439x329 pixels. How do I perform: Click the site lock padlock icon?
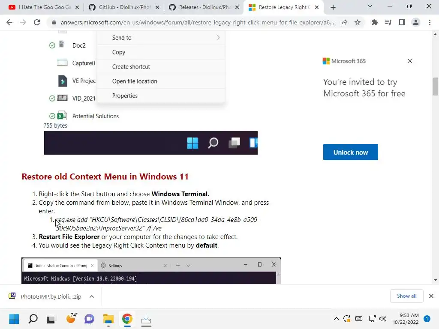pos(54,22)
